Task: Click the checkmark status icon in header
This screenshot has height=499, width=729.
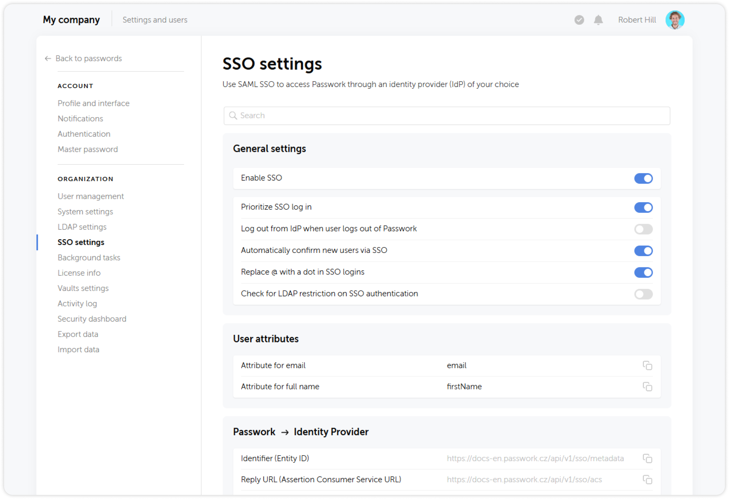Action: pyautogui.click(x=579, y=20)
